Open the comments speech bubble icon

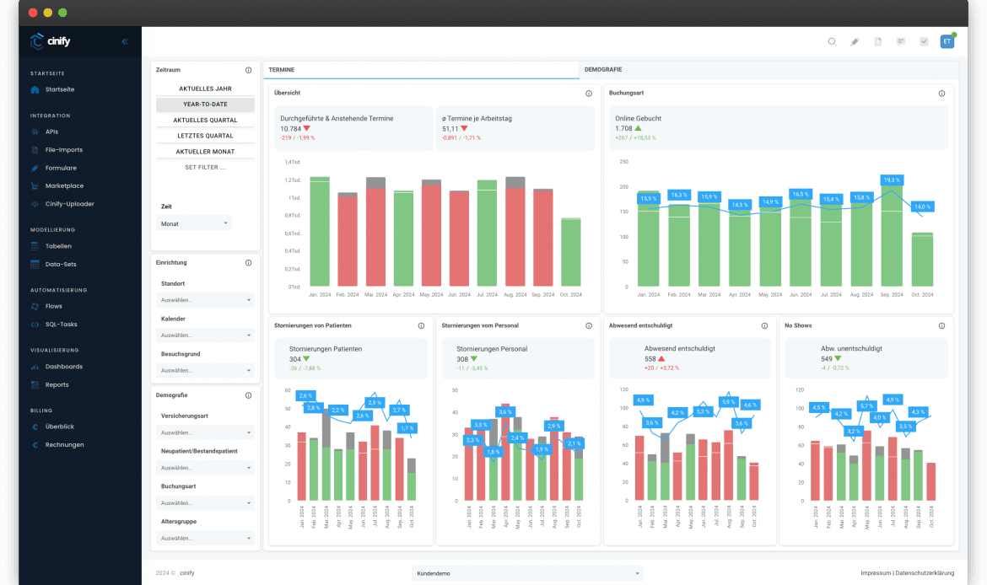901,41
